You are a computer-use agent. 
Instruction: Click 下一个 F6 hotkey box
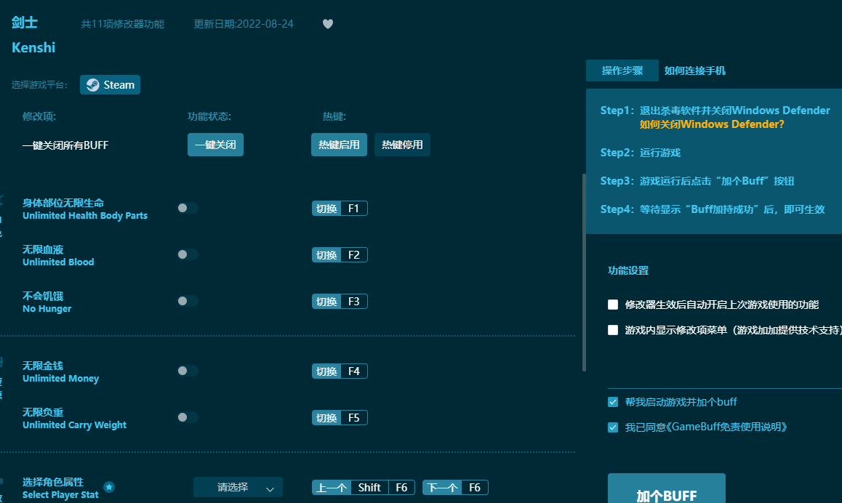pos(455,488)
